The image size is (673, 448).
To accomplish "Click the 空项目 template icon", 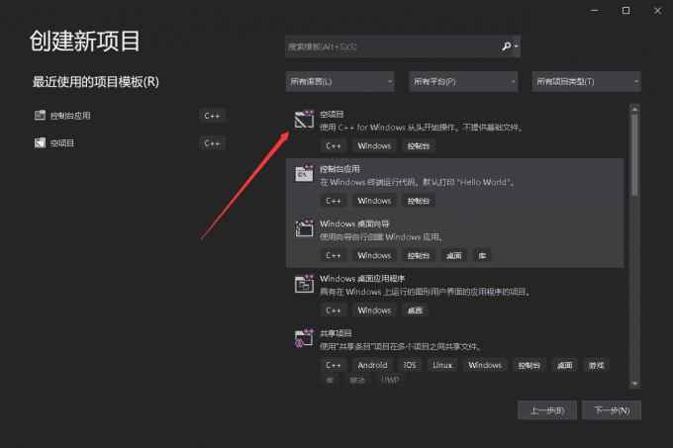I will (304, 120).
